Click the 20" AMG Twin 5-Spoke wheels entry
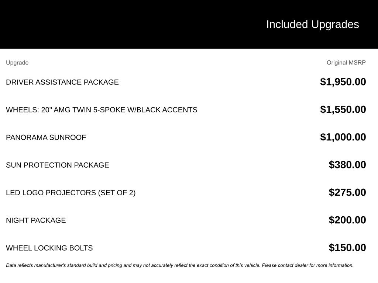This screenshot has width=378, height=283. click(x=102, y=110)
